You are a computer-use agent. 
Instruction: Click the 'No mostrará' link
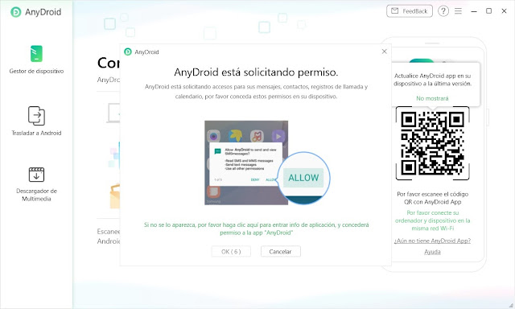point(432,98)
